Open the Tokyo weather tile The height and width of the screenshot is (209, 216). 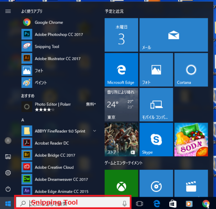(x=121, y=104)
